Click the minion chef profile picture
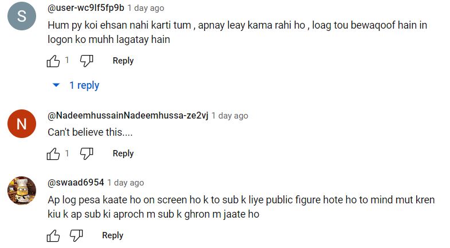The width and height of the screenshot is (450, 248). [x=22, y=191]
